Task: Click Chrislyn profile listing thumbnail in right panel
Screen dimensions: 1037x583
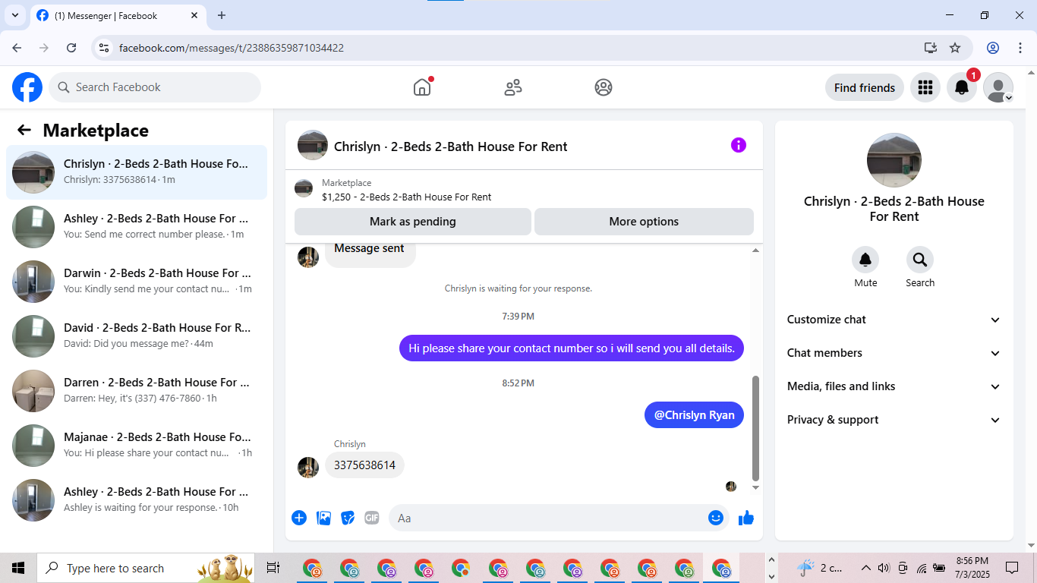Action: [x=894, y=160]
